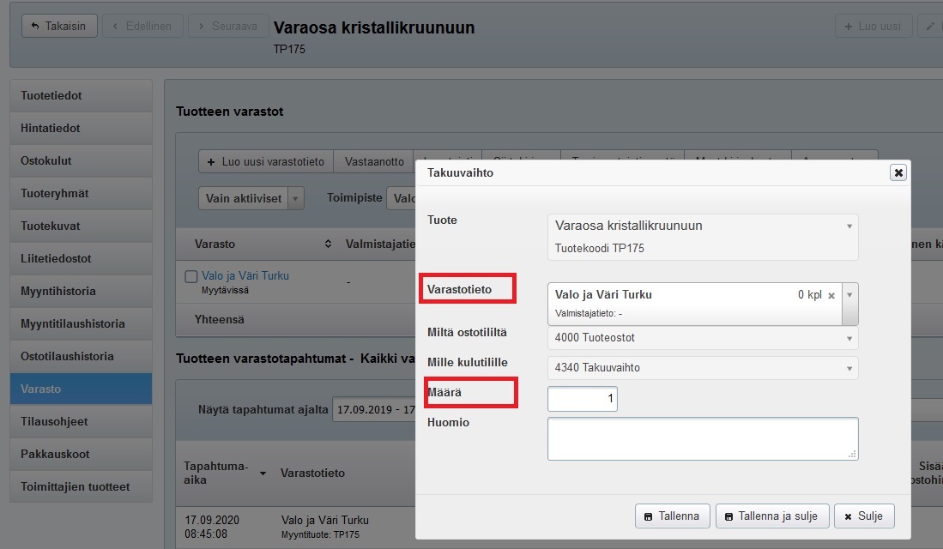Expand the Vain aktiiviset filter dropdown

click(x=296, y=198)
